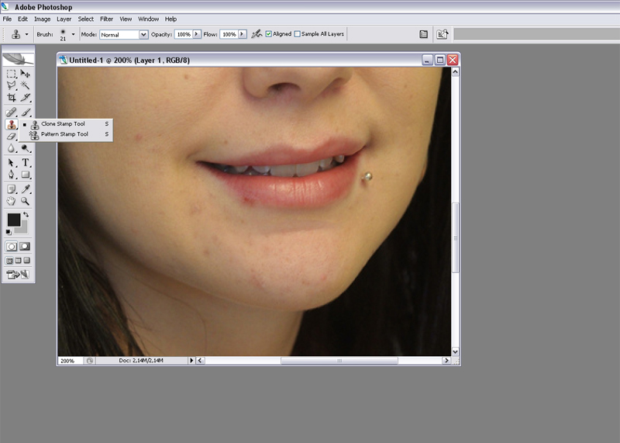The image size is (620, 443).
Task: Open the Filter menu
Action: coord(106,19)
